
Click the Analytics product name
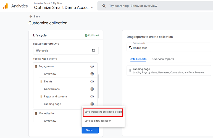19,6
